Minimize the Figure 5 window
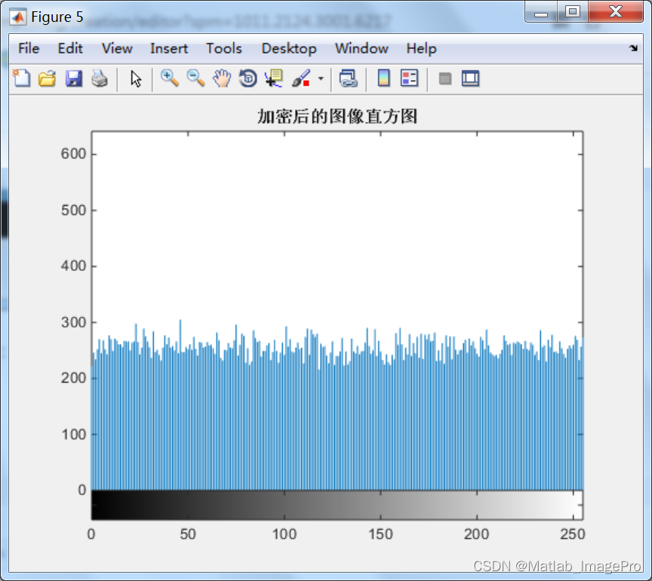The width and height of the screenshot is (652, 581). point(541,11)
